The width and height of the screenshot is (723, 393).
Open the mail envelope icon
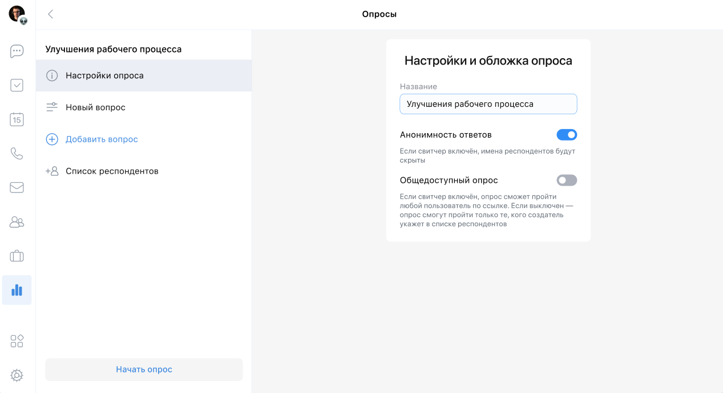point(17,187)
